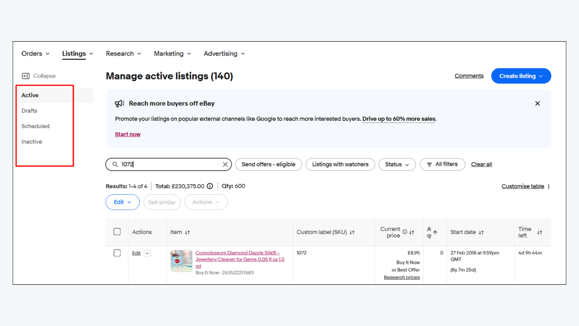Click Send offers - eligible filter
Screen dimensions: 579x326
click(269, 164)
